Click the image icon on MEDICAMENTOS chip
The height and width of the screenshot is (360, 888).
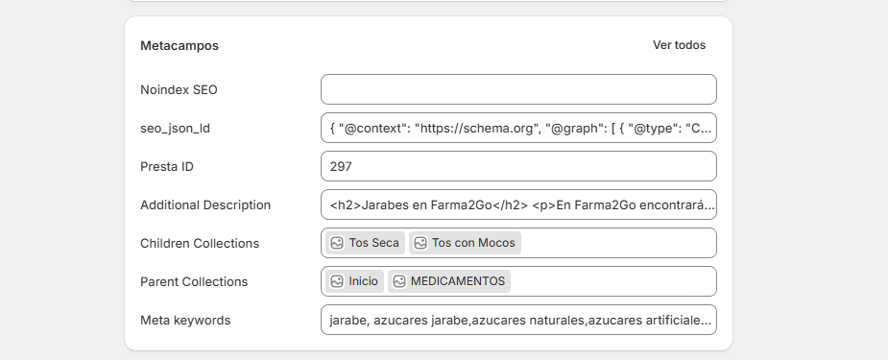(x=399, y=281)
